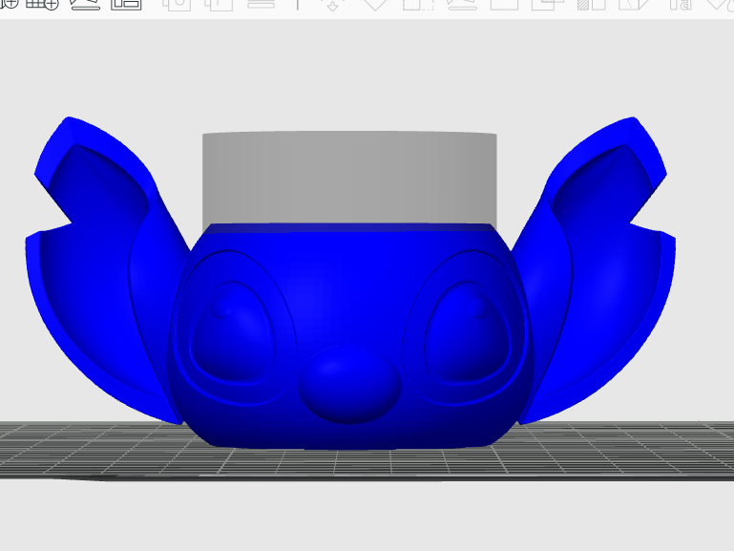Click the Add model cube icon
This screenshot has width=734, height=551.
[8, 3]
